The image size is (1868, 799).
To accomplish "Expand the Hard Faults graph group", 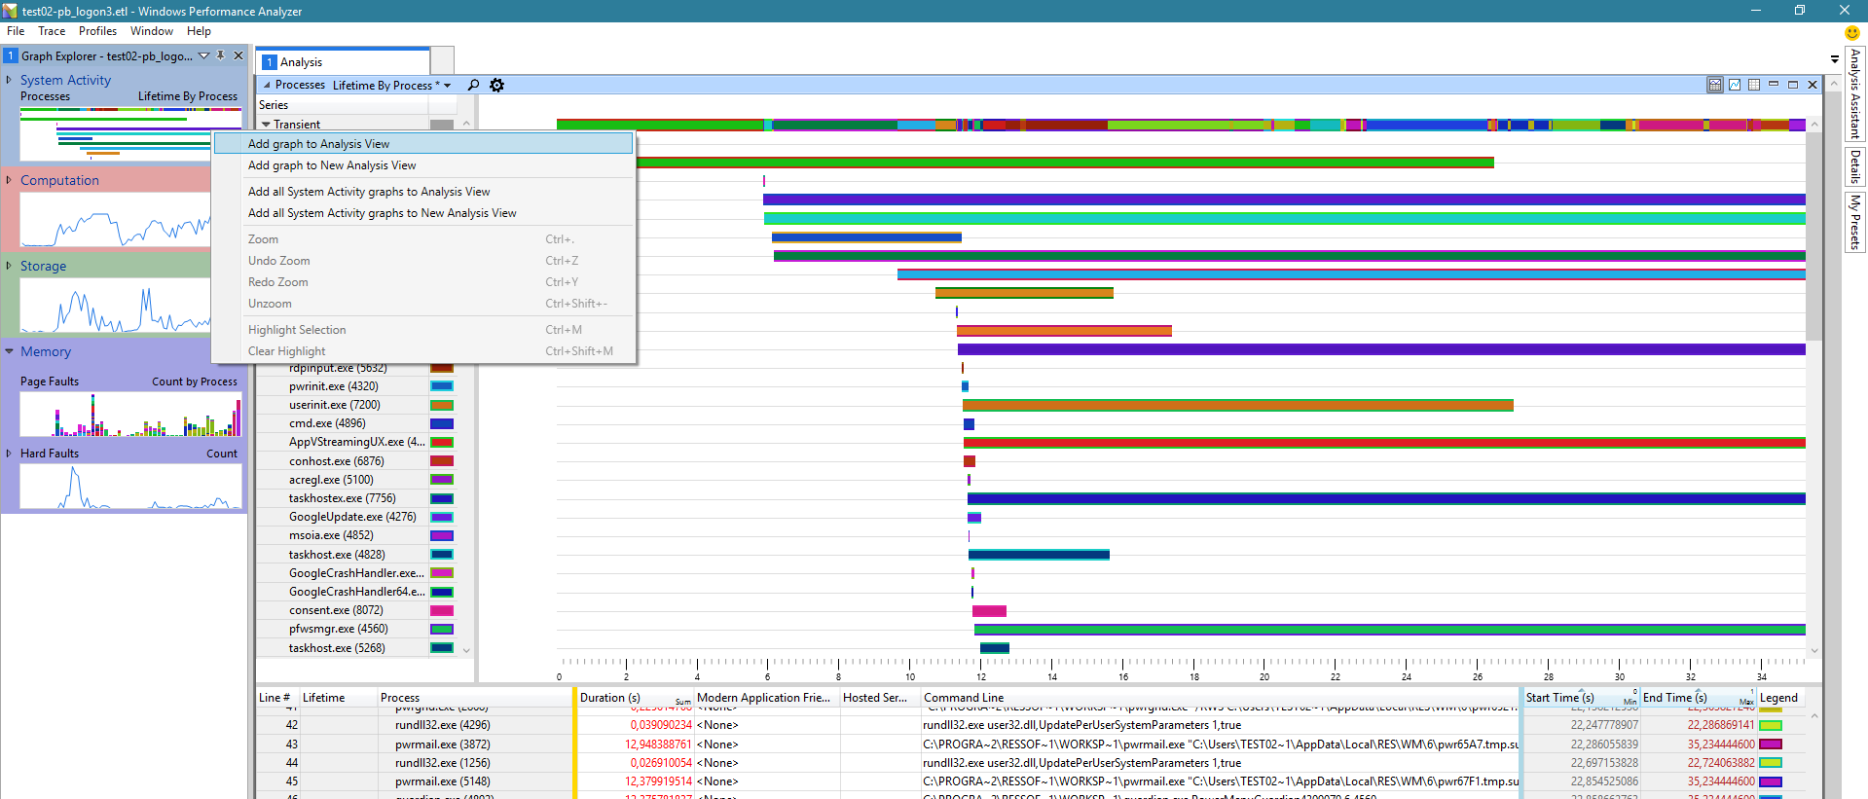I will click(x=9, y=454).
